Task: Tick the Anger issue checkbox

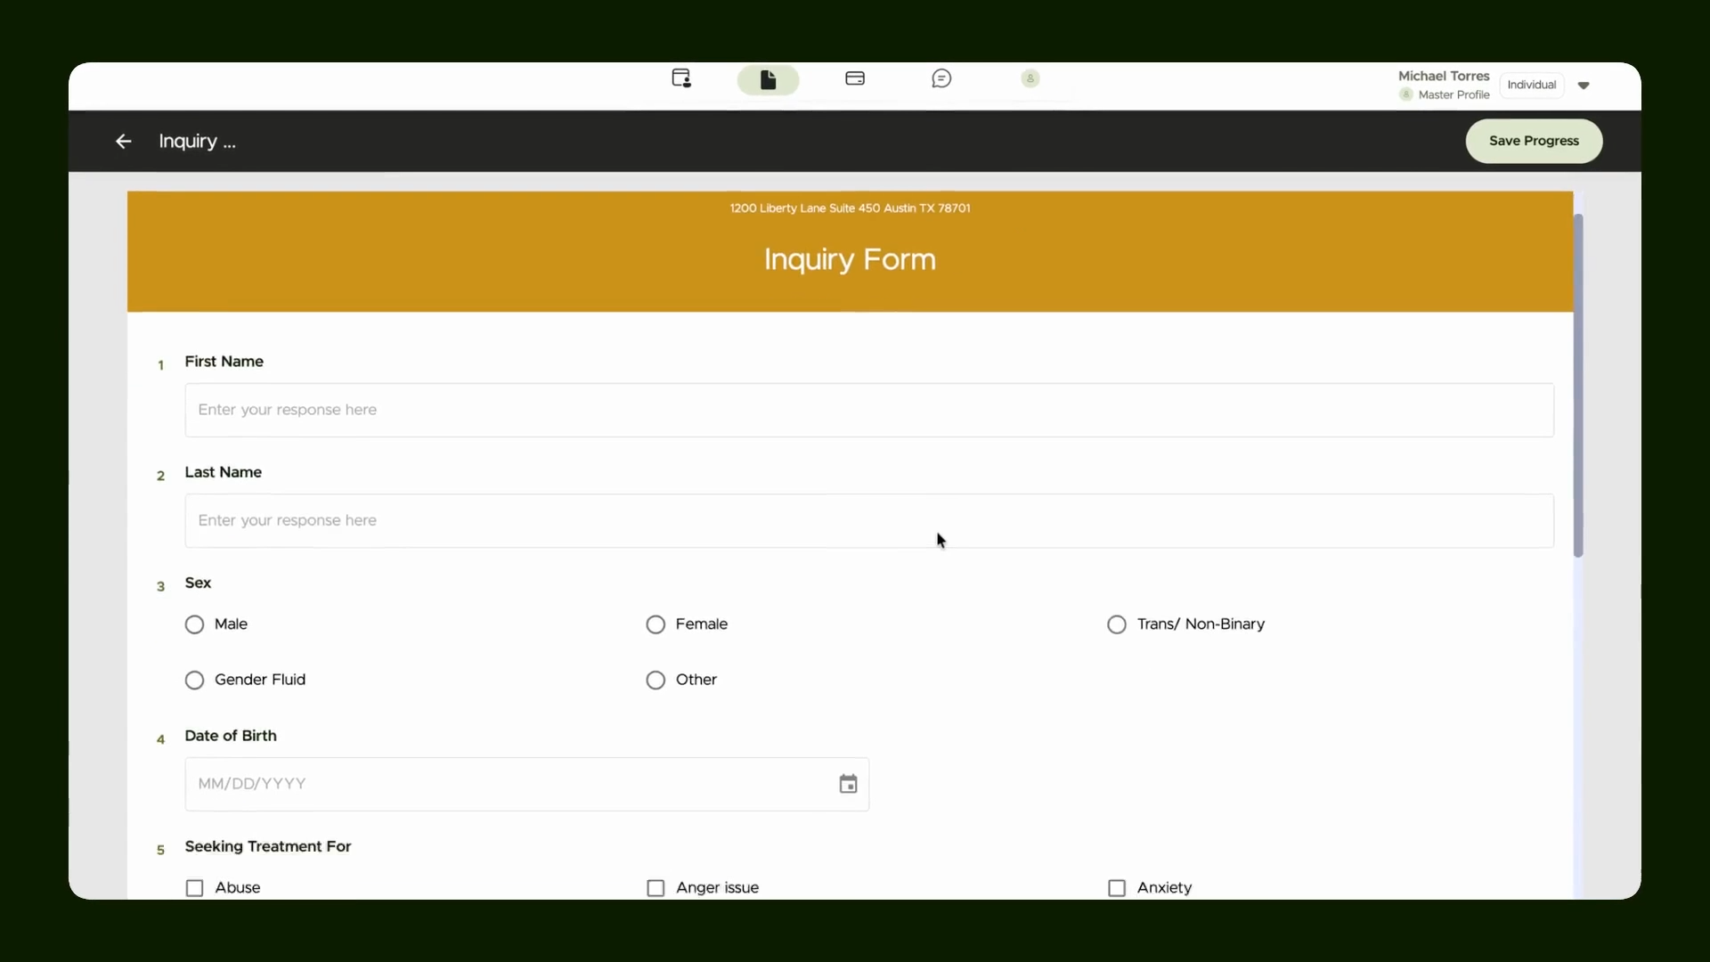Action: [655, 888]
